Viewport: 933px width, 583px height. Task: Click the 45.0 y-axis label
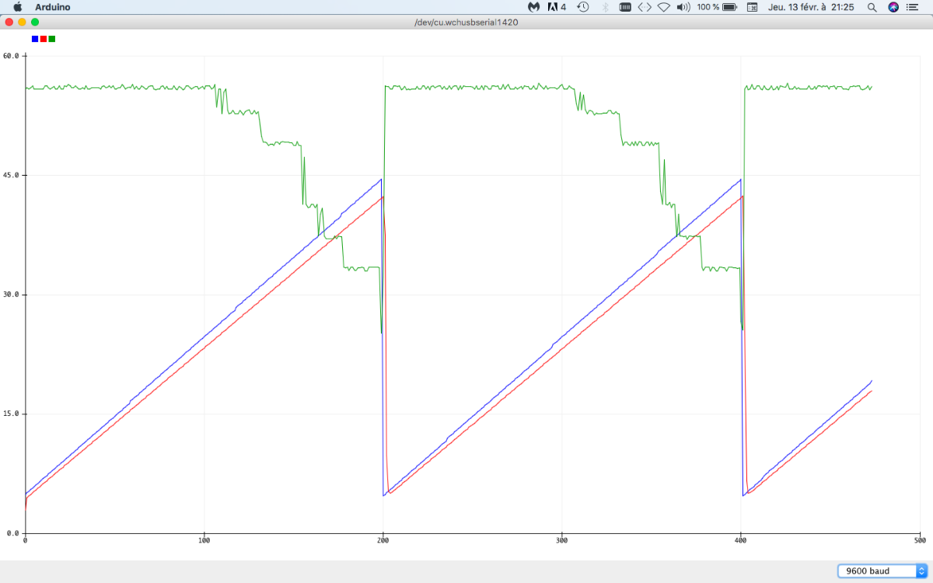click(x=11, y=176)
